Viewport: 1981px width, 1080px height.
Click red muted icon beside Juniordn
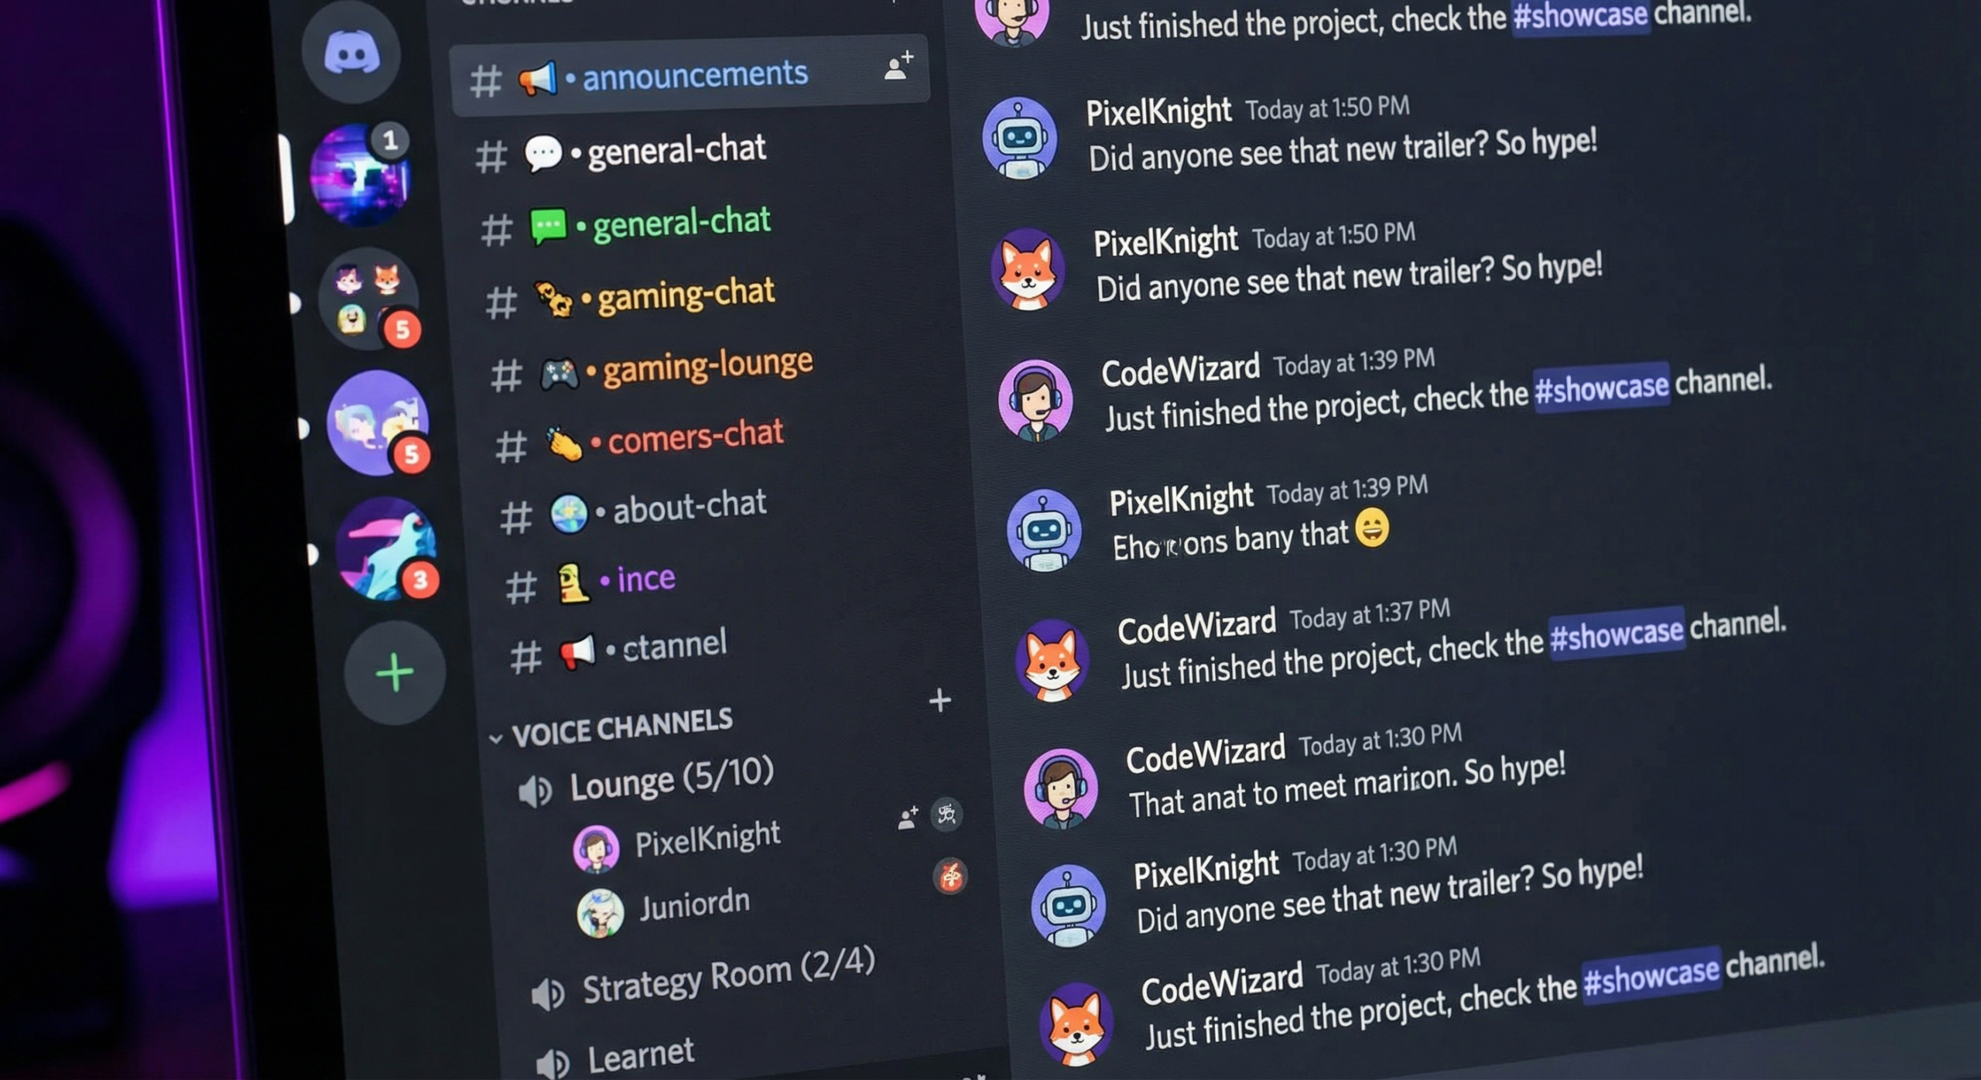950,877
